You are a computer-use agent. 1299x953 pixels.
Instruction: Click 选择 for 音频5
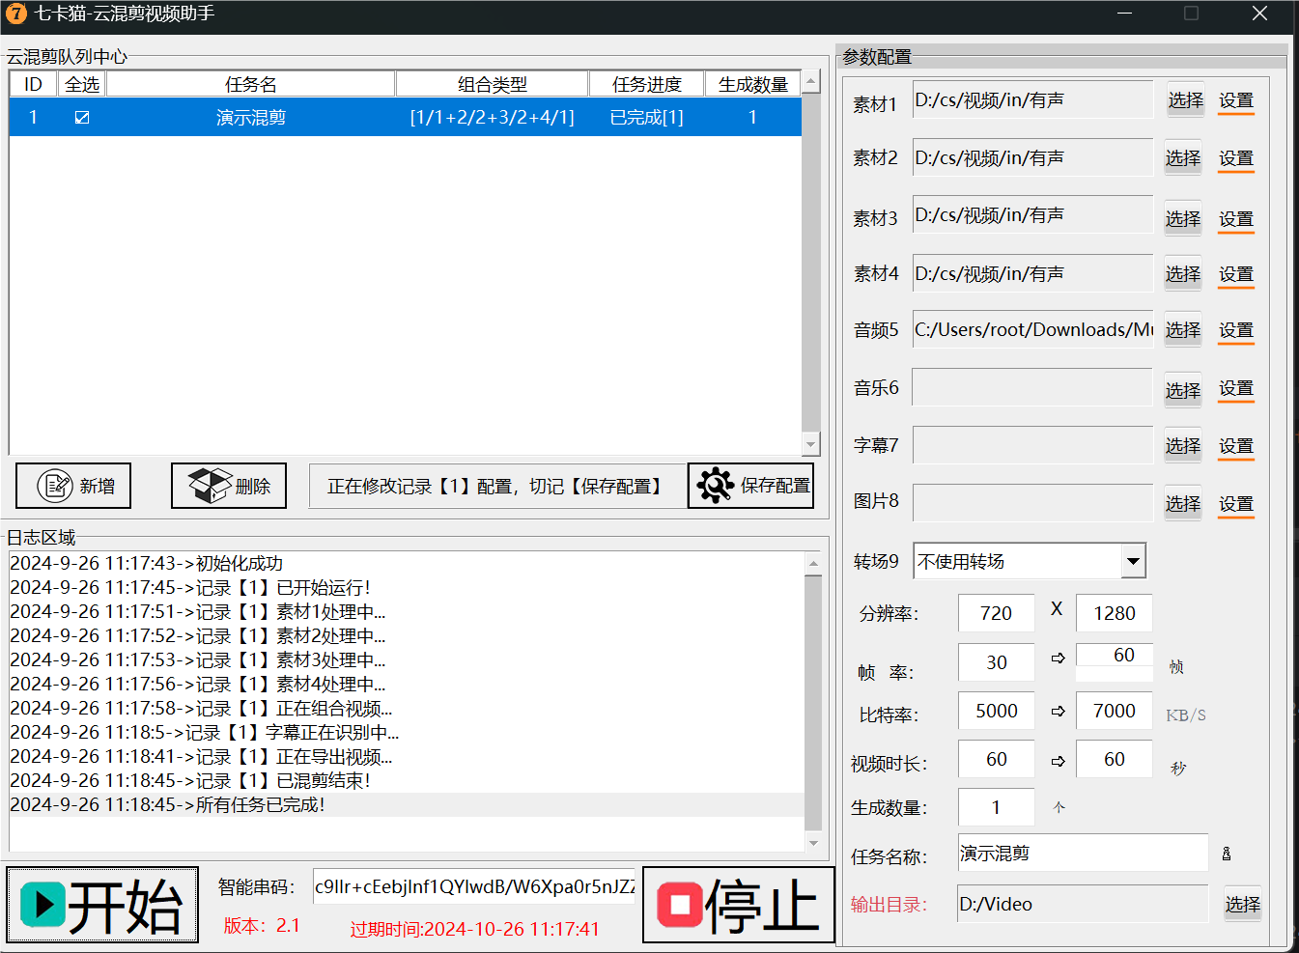point(1183,330)
